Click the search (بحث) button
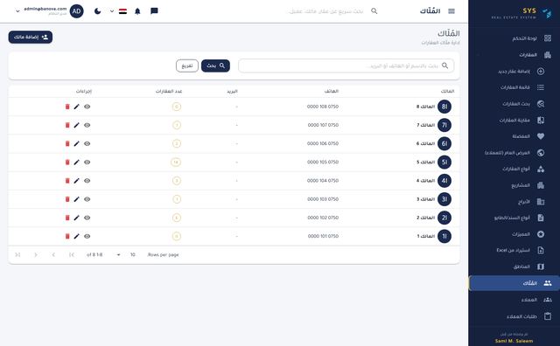The image size is (560, 346). (x=215, y=66)
